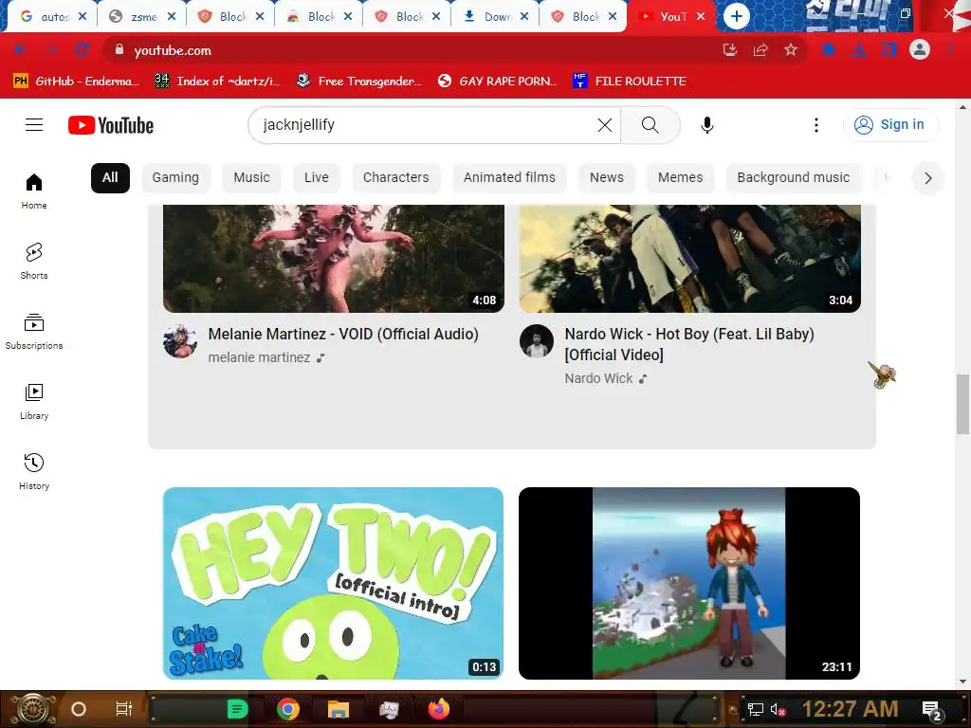Click melanie martinez channel avatar
This screenshot has height=728, width=971.
[180, 341]
